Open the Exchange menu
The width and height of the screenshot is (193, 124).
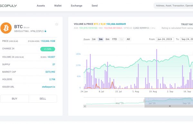[x=77, y=6]
